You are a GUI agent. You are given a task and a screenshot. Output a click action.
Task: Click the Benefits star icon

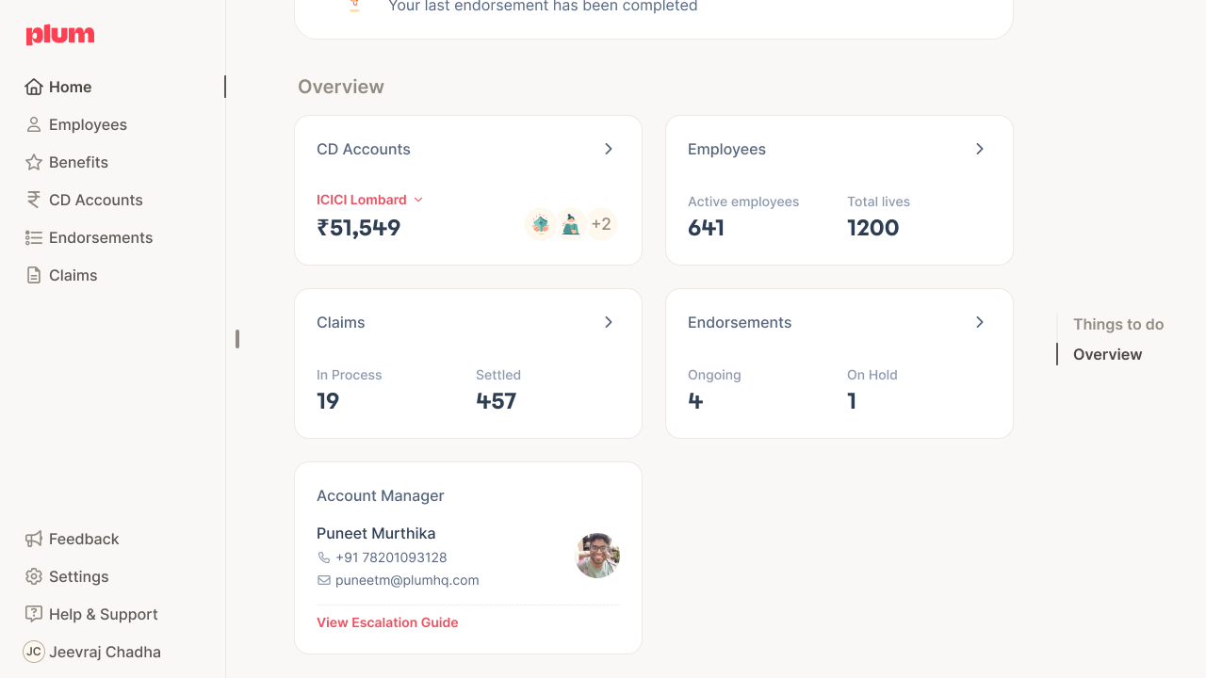pos(34,162)
